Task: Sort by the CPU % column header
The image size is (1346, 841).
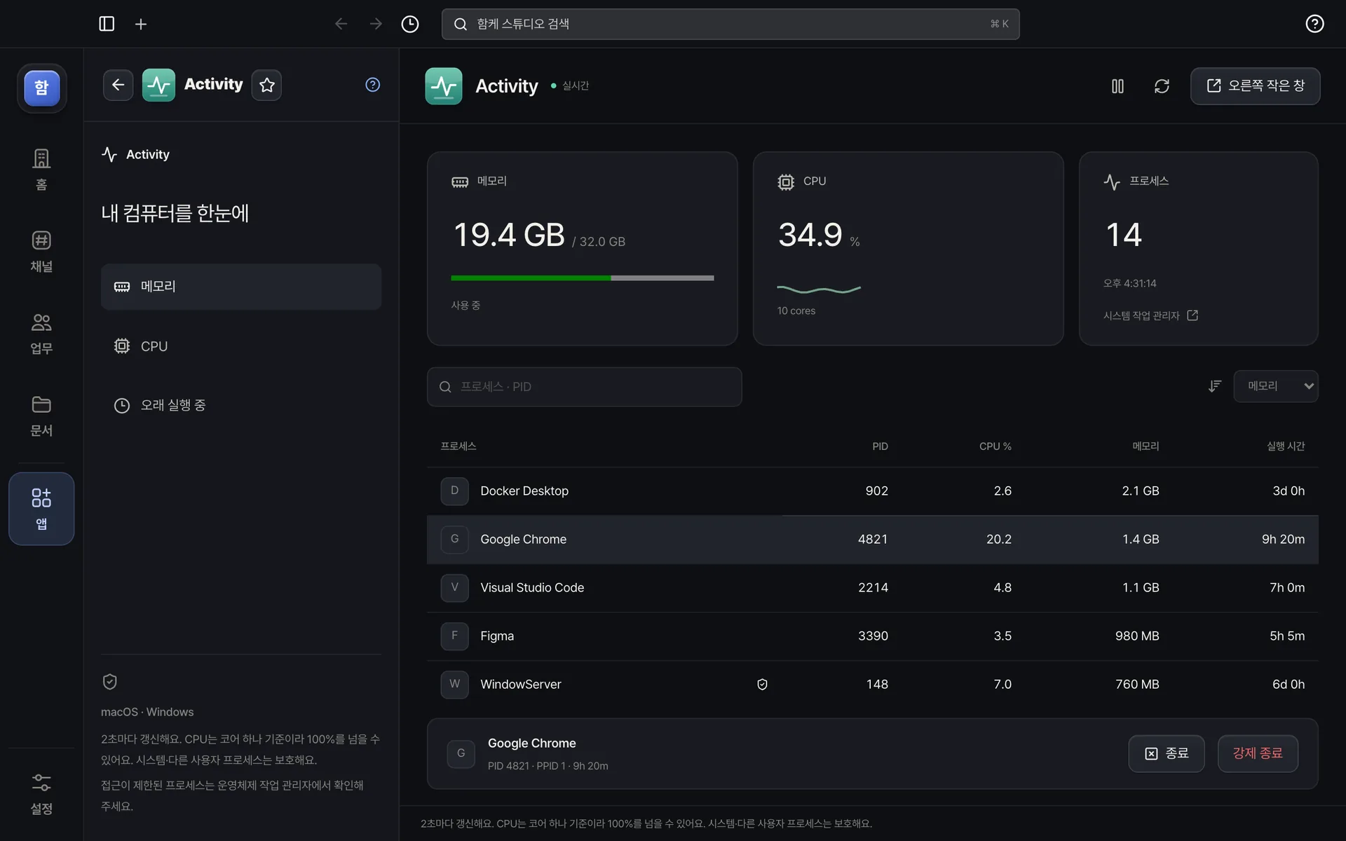Action: (995, 446)
